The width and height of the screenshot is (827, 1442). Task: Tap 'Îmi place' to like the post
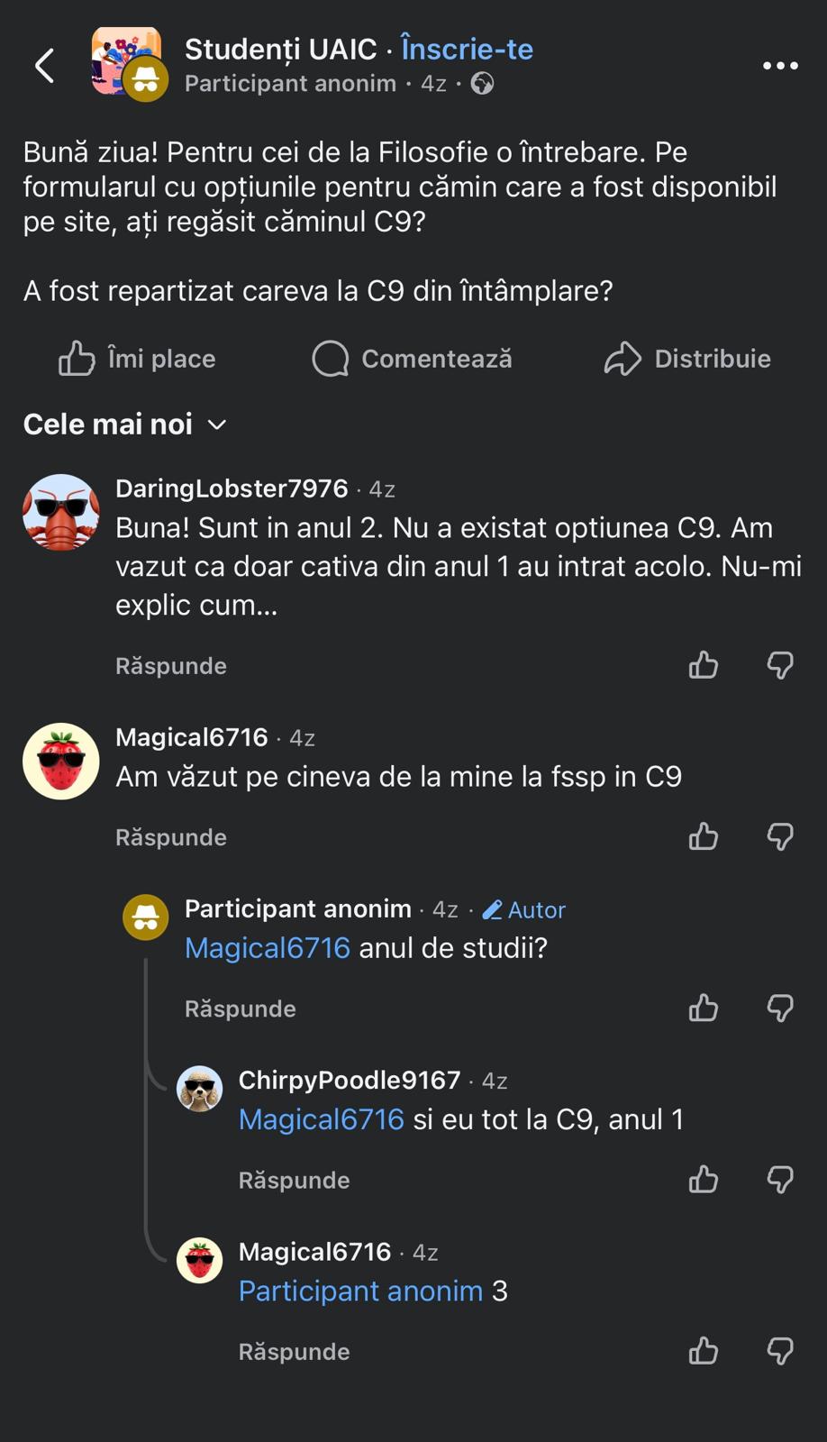(137, 359)
